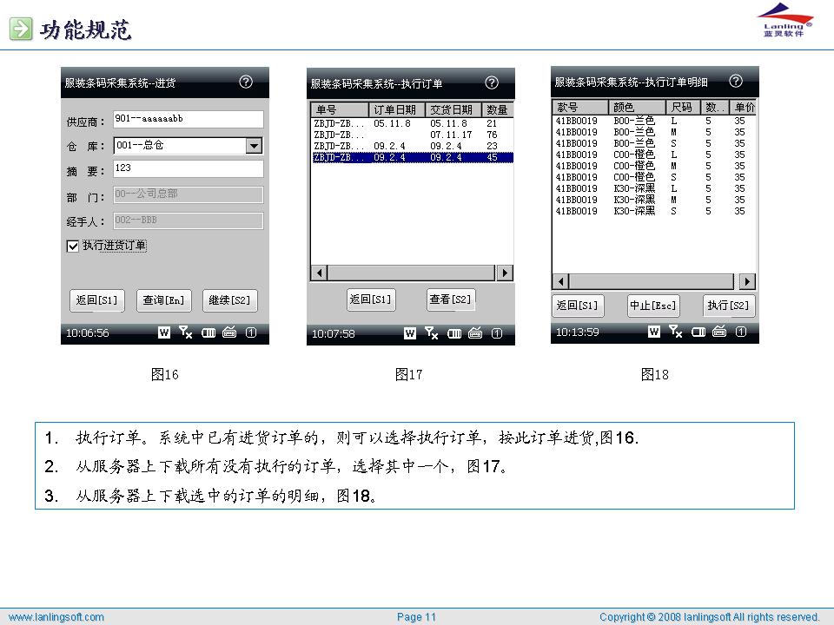
Task: Click 交货日期 column header
Action: click(x=453, y=109)
